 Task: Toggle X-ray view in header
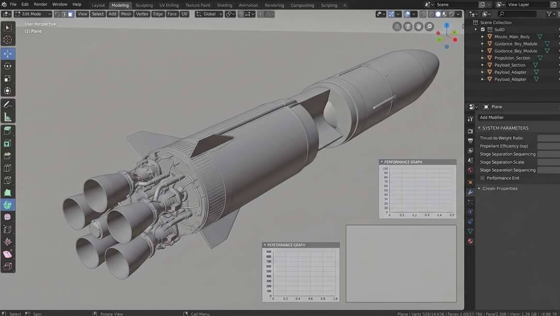(423, 14)
